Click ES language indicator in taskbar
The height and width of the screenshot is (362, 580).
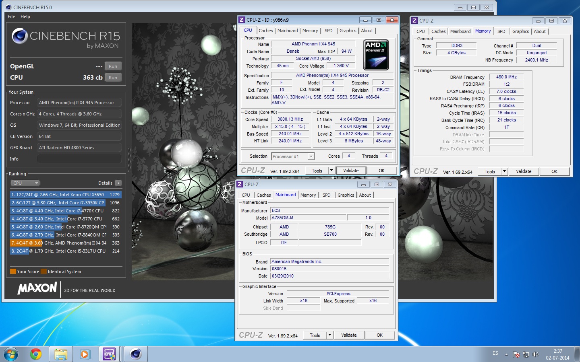tap(495, 354)
